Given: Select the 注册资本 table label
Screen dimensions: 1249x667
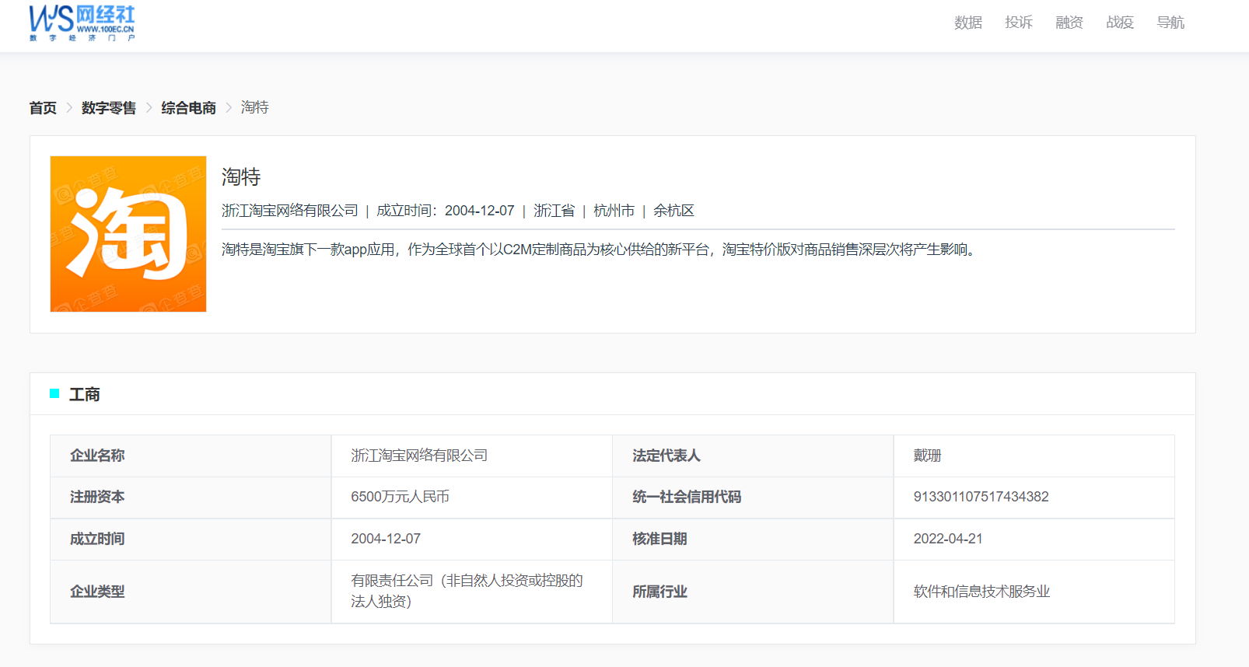Looking at the screenshot, I should tap(97, 497).
